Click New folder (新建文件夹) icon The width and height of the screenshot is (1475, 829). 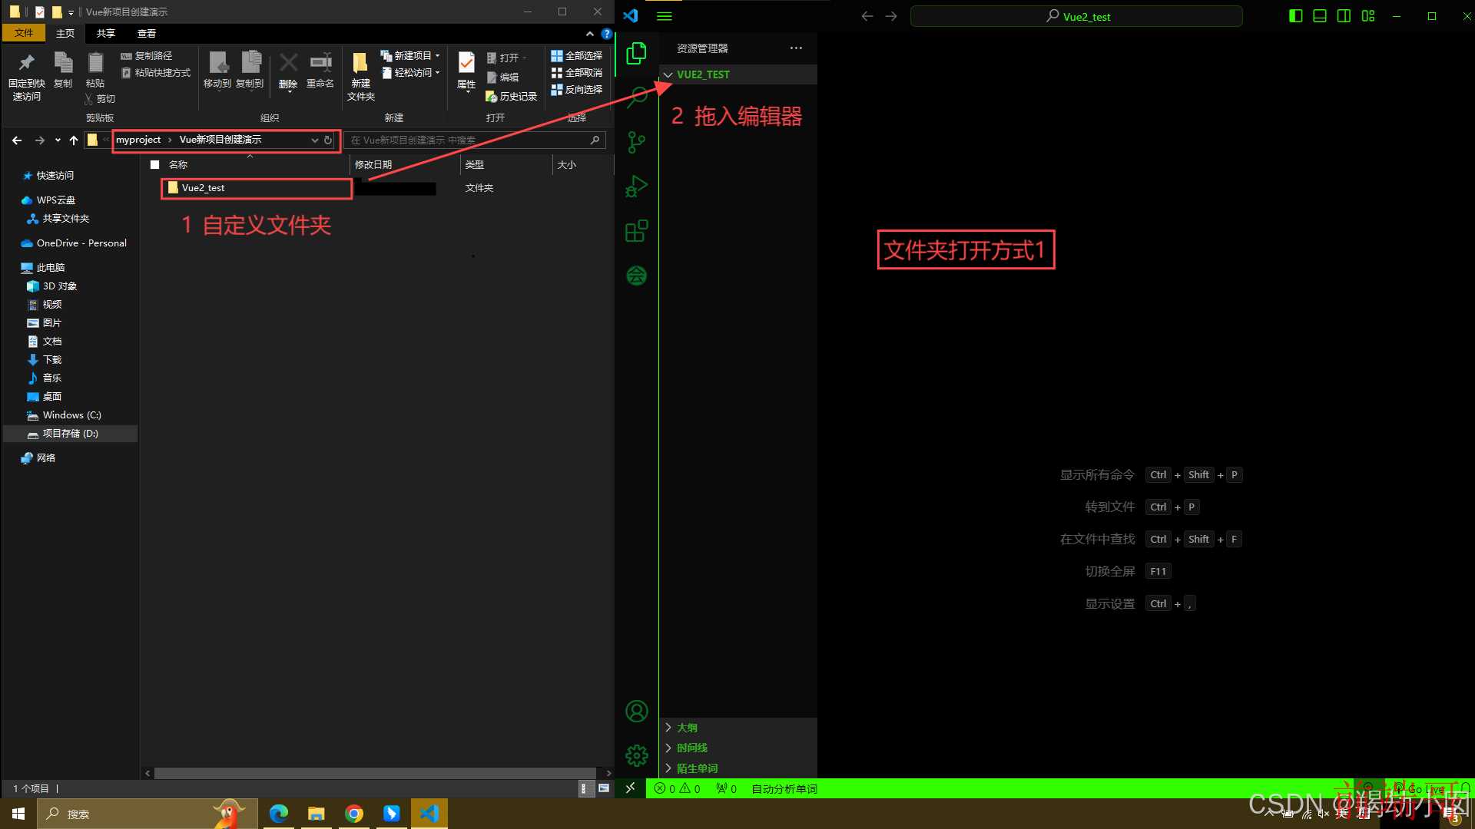point(360,77)
